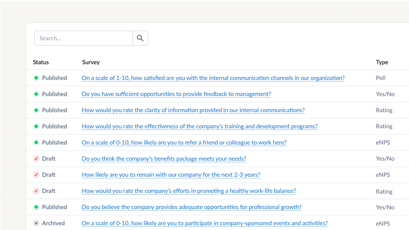Click the green status dot for professional growth survey

pyautogui.click(x=36, y=207)
